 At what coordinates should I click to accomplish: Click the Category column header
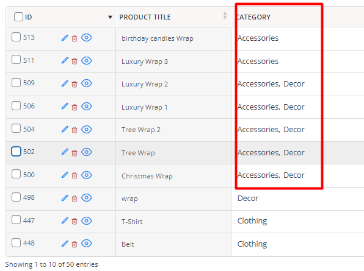coord(253,17)
